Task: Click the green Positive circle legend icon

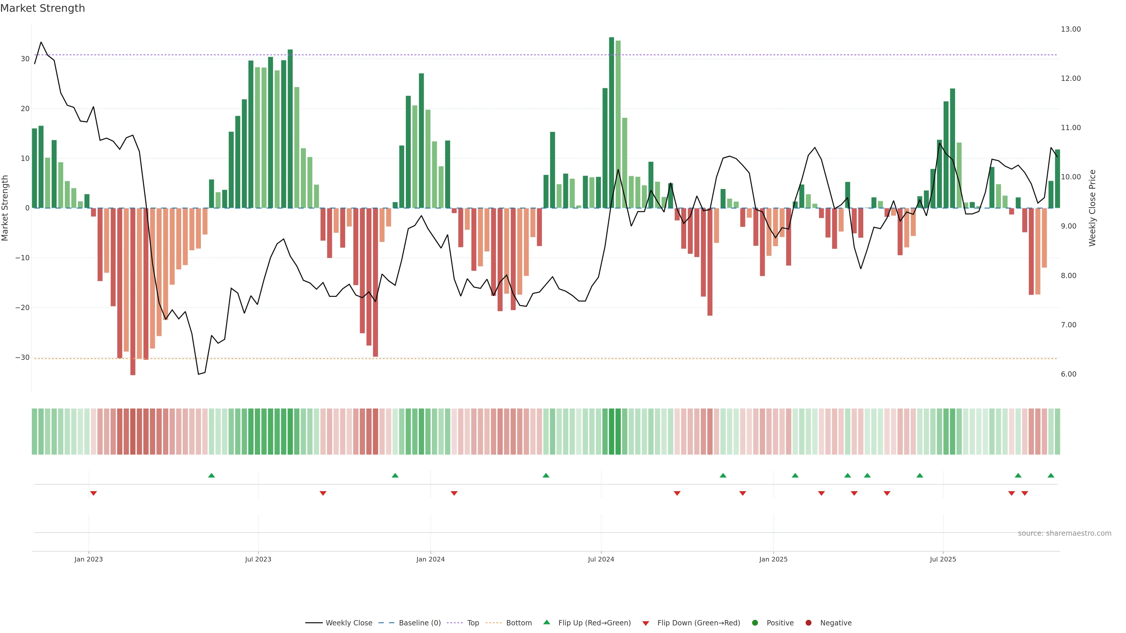Action: point(755,623)
